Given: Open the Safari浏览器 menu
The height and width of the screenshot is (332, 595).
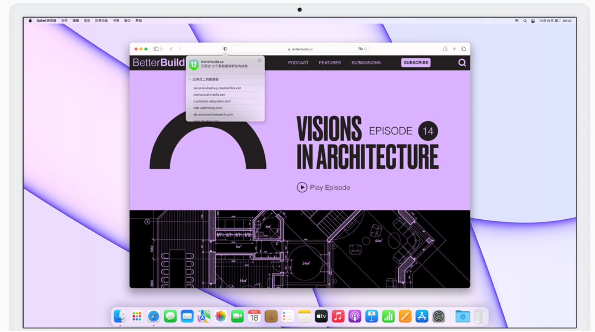Looking at the screenshot, I should 46,20.
